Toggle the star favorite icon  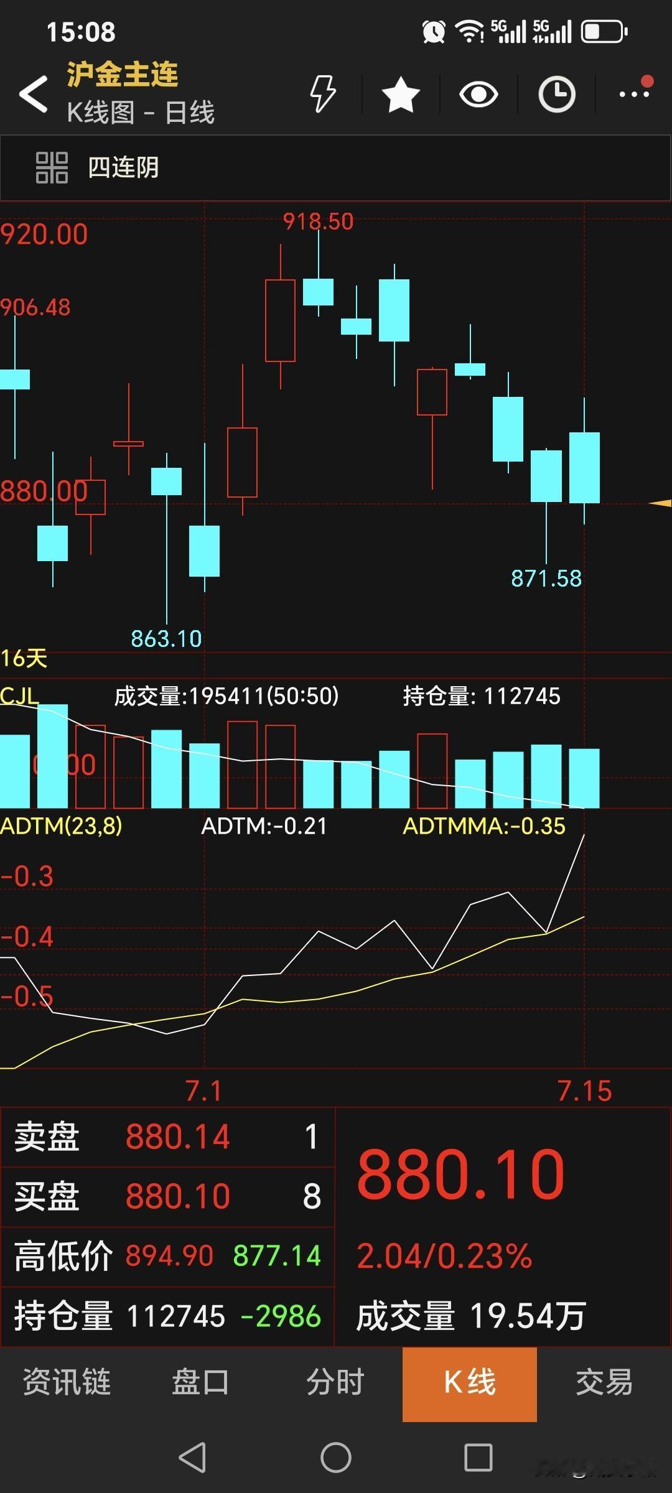401,95
